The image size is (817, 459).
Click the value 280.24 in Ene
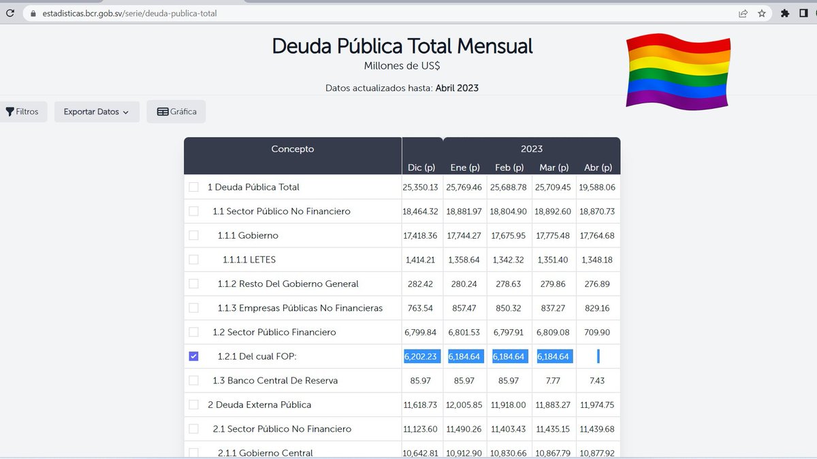coord(465,284)
